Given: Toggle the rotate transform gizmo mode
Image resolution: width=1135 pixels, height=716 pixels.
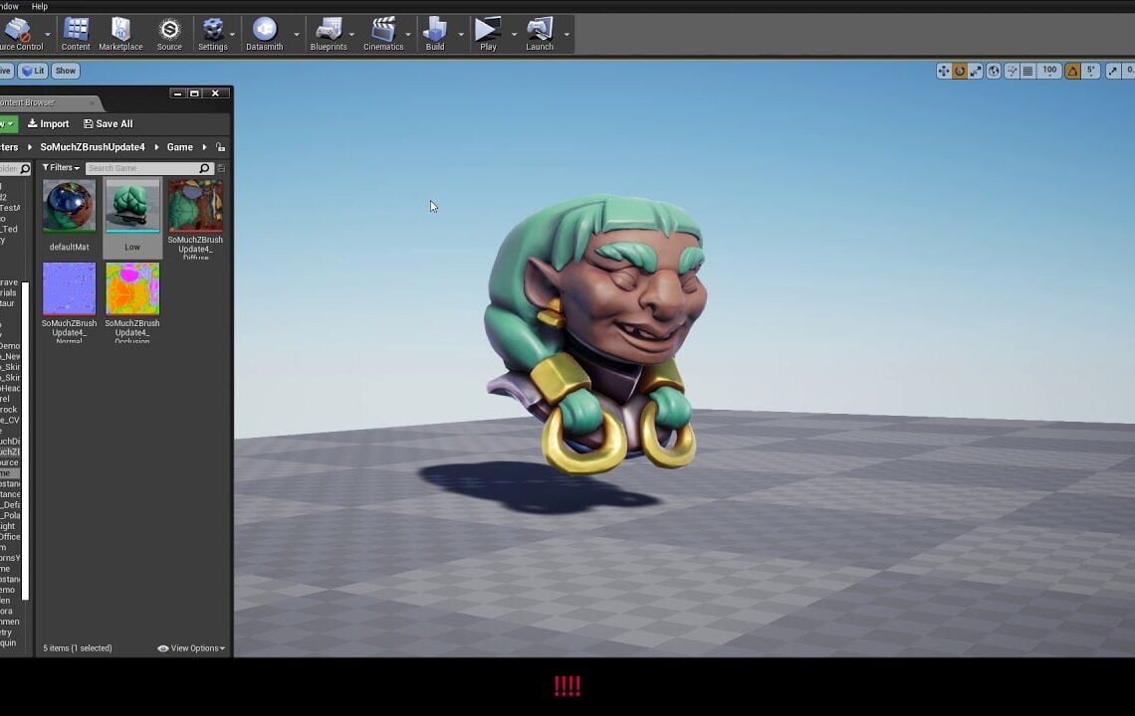Looking at the screenshot, I should click(x=959, y=71).
